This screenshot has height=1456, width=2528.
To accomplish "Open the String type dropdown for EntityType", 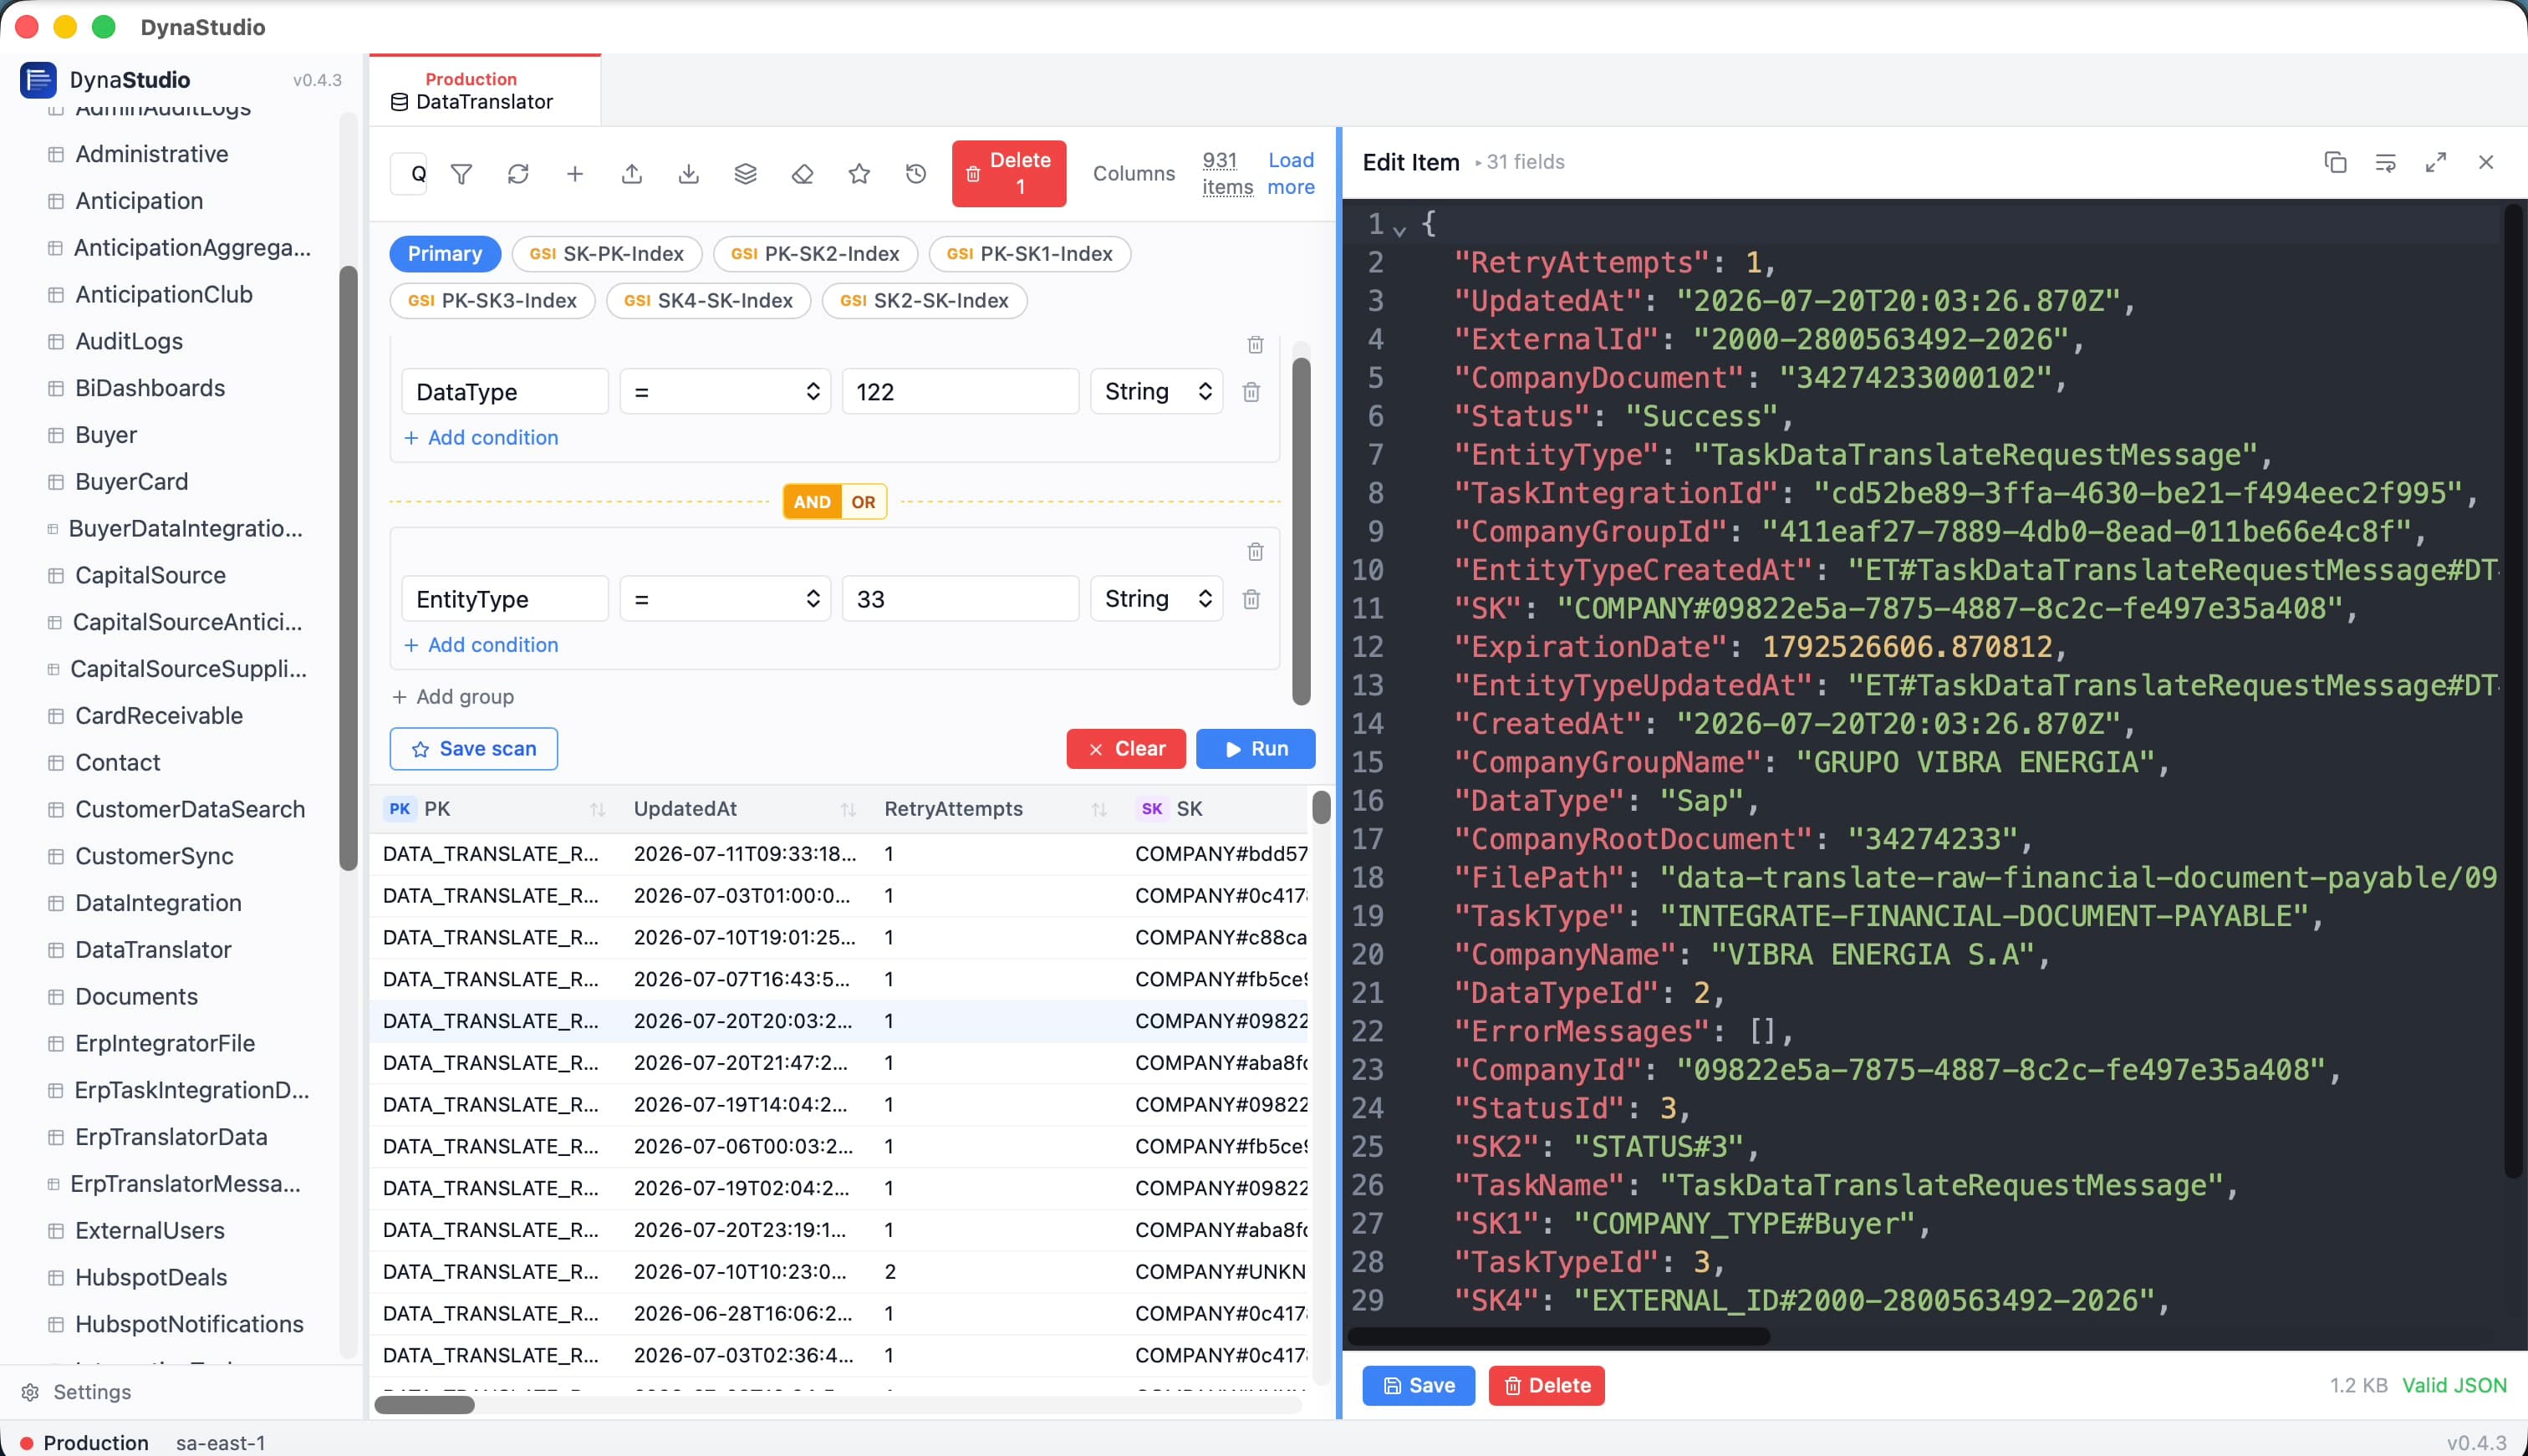I will click(1156, 599).
